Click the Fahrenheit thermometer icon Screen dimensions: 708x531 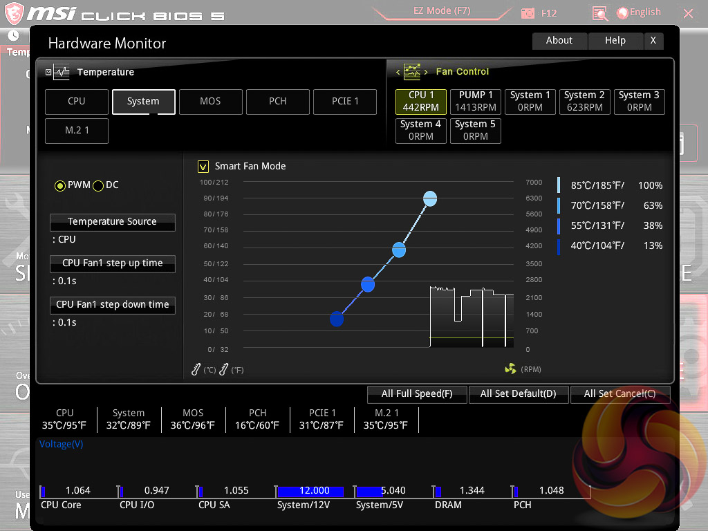[223, 369]
